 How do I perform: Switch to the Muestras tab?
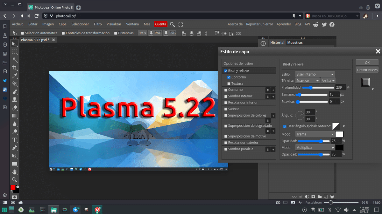pos(295,43)
